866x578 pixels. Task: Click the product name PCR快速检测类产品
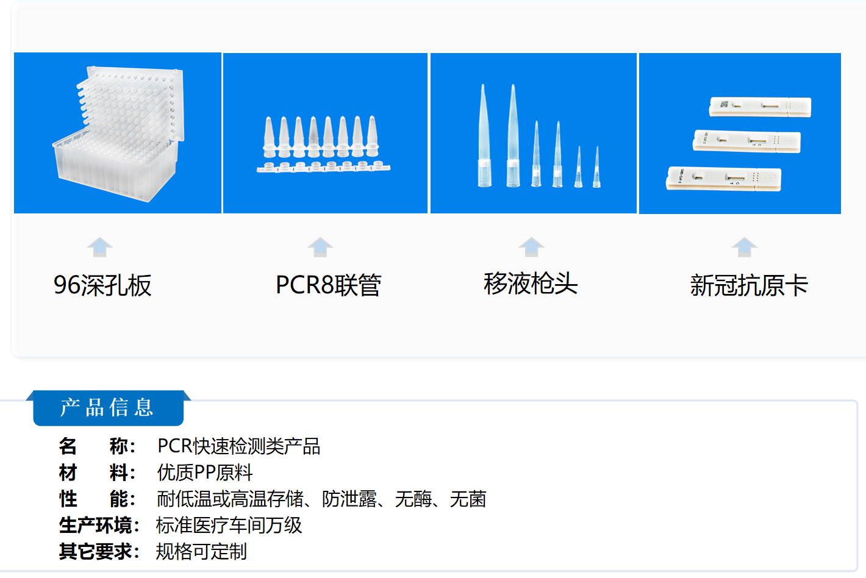tap(238, 446)
